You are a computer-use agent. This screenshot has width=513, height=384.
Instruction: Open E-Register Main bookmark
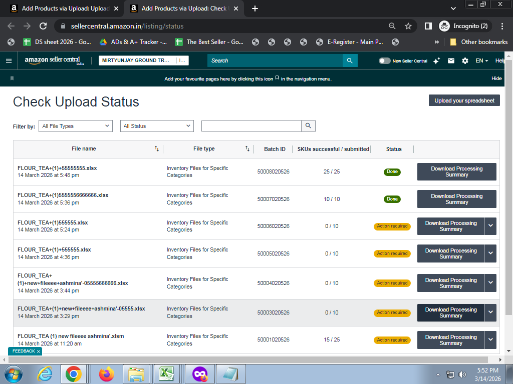[349, 42]
